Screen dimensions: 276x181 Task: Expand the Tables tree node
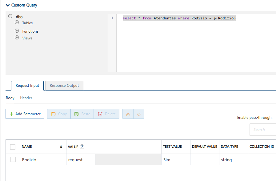tap(17, 23)
